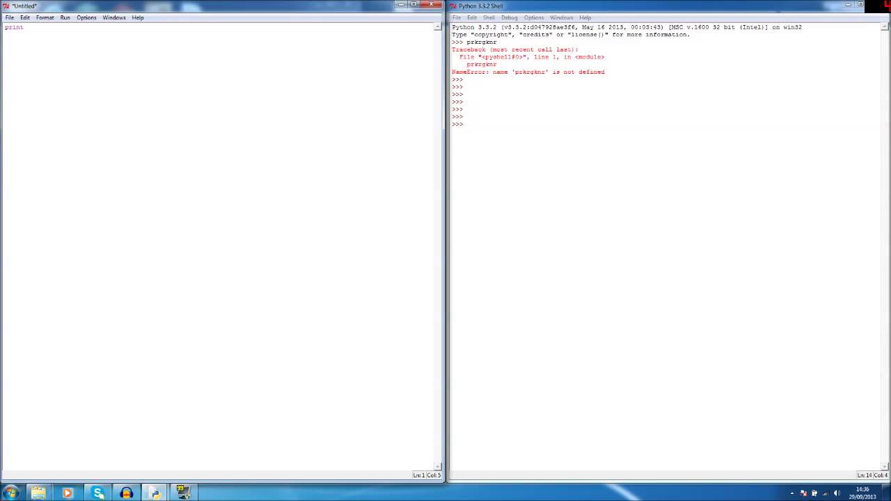
Task: Open Debug menu in Python Shell
Action: 510,17
